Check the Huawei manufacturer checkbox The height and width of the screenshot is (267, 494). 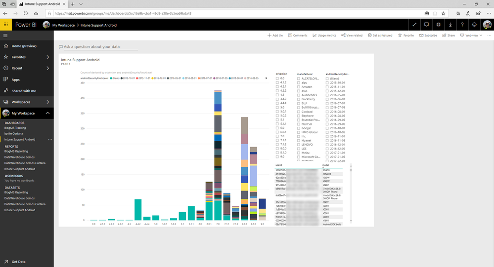298,140
